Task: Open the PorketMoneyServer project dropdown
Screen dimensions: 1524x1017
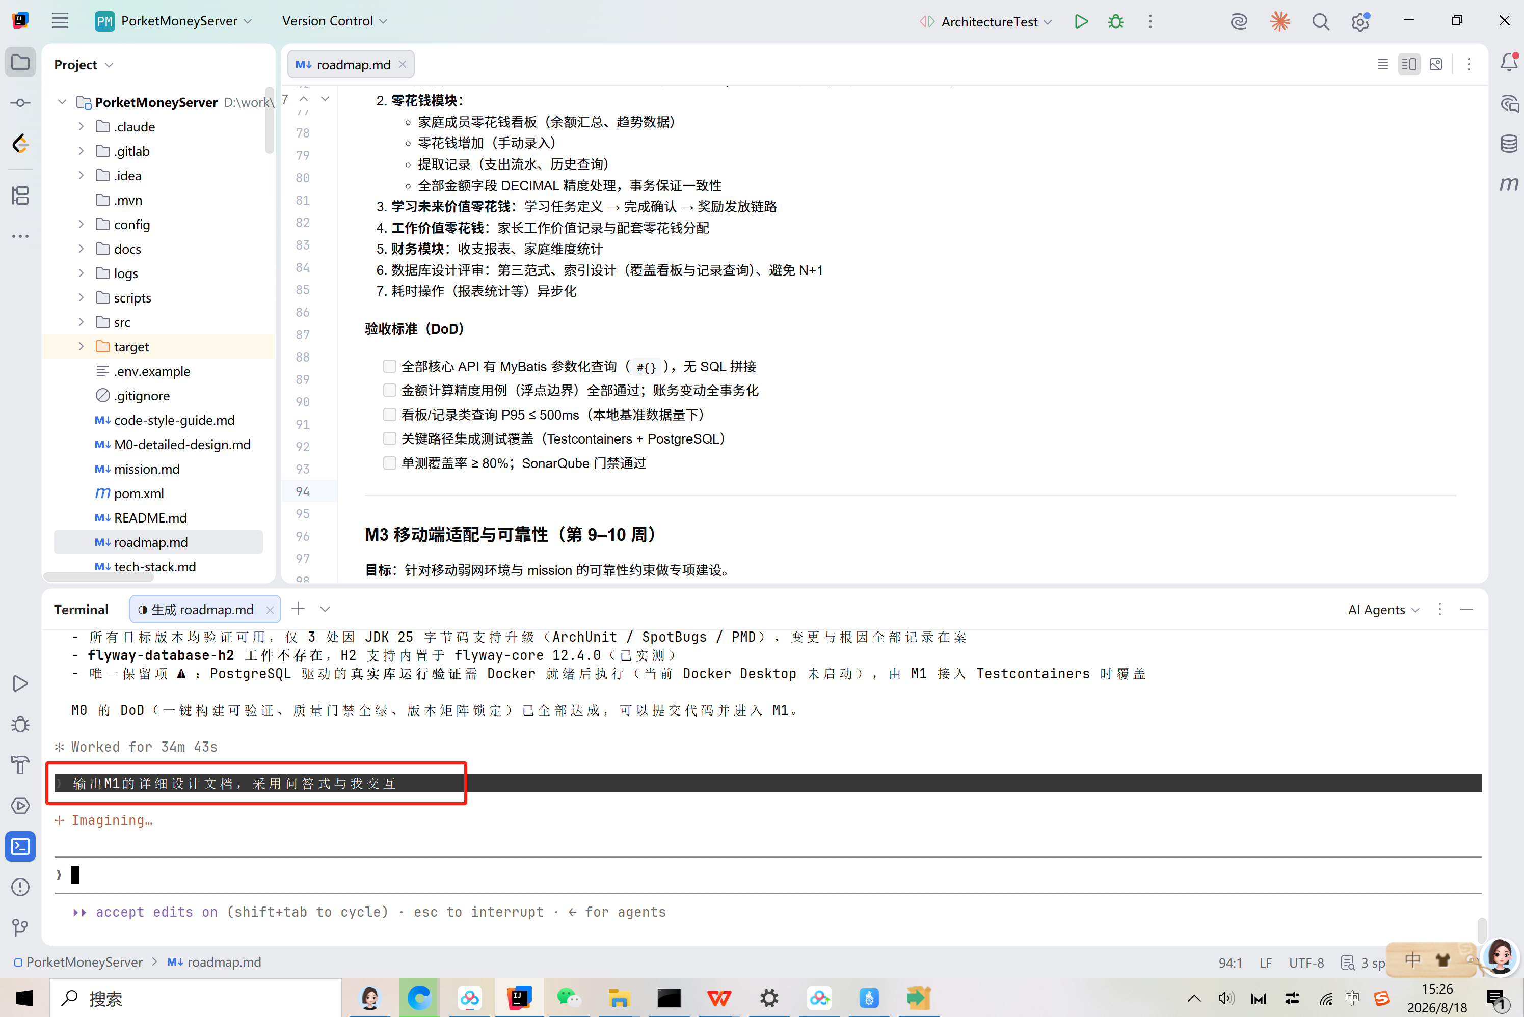Action: tap(173, 21)
